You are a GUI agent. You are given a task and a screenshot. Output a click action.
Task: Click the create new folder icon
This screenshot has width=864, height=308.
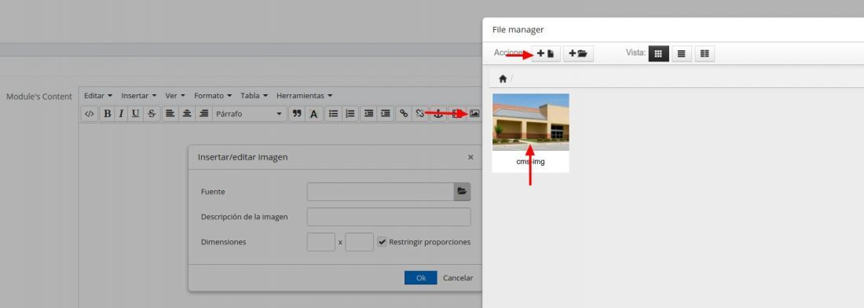578,53
